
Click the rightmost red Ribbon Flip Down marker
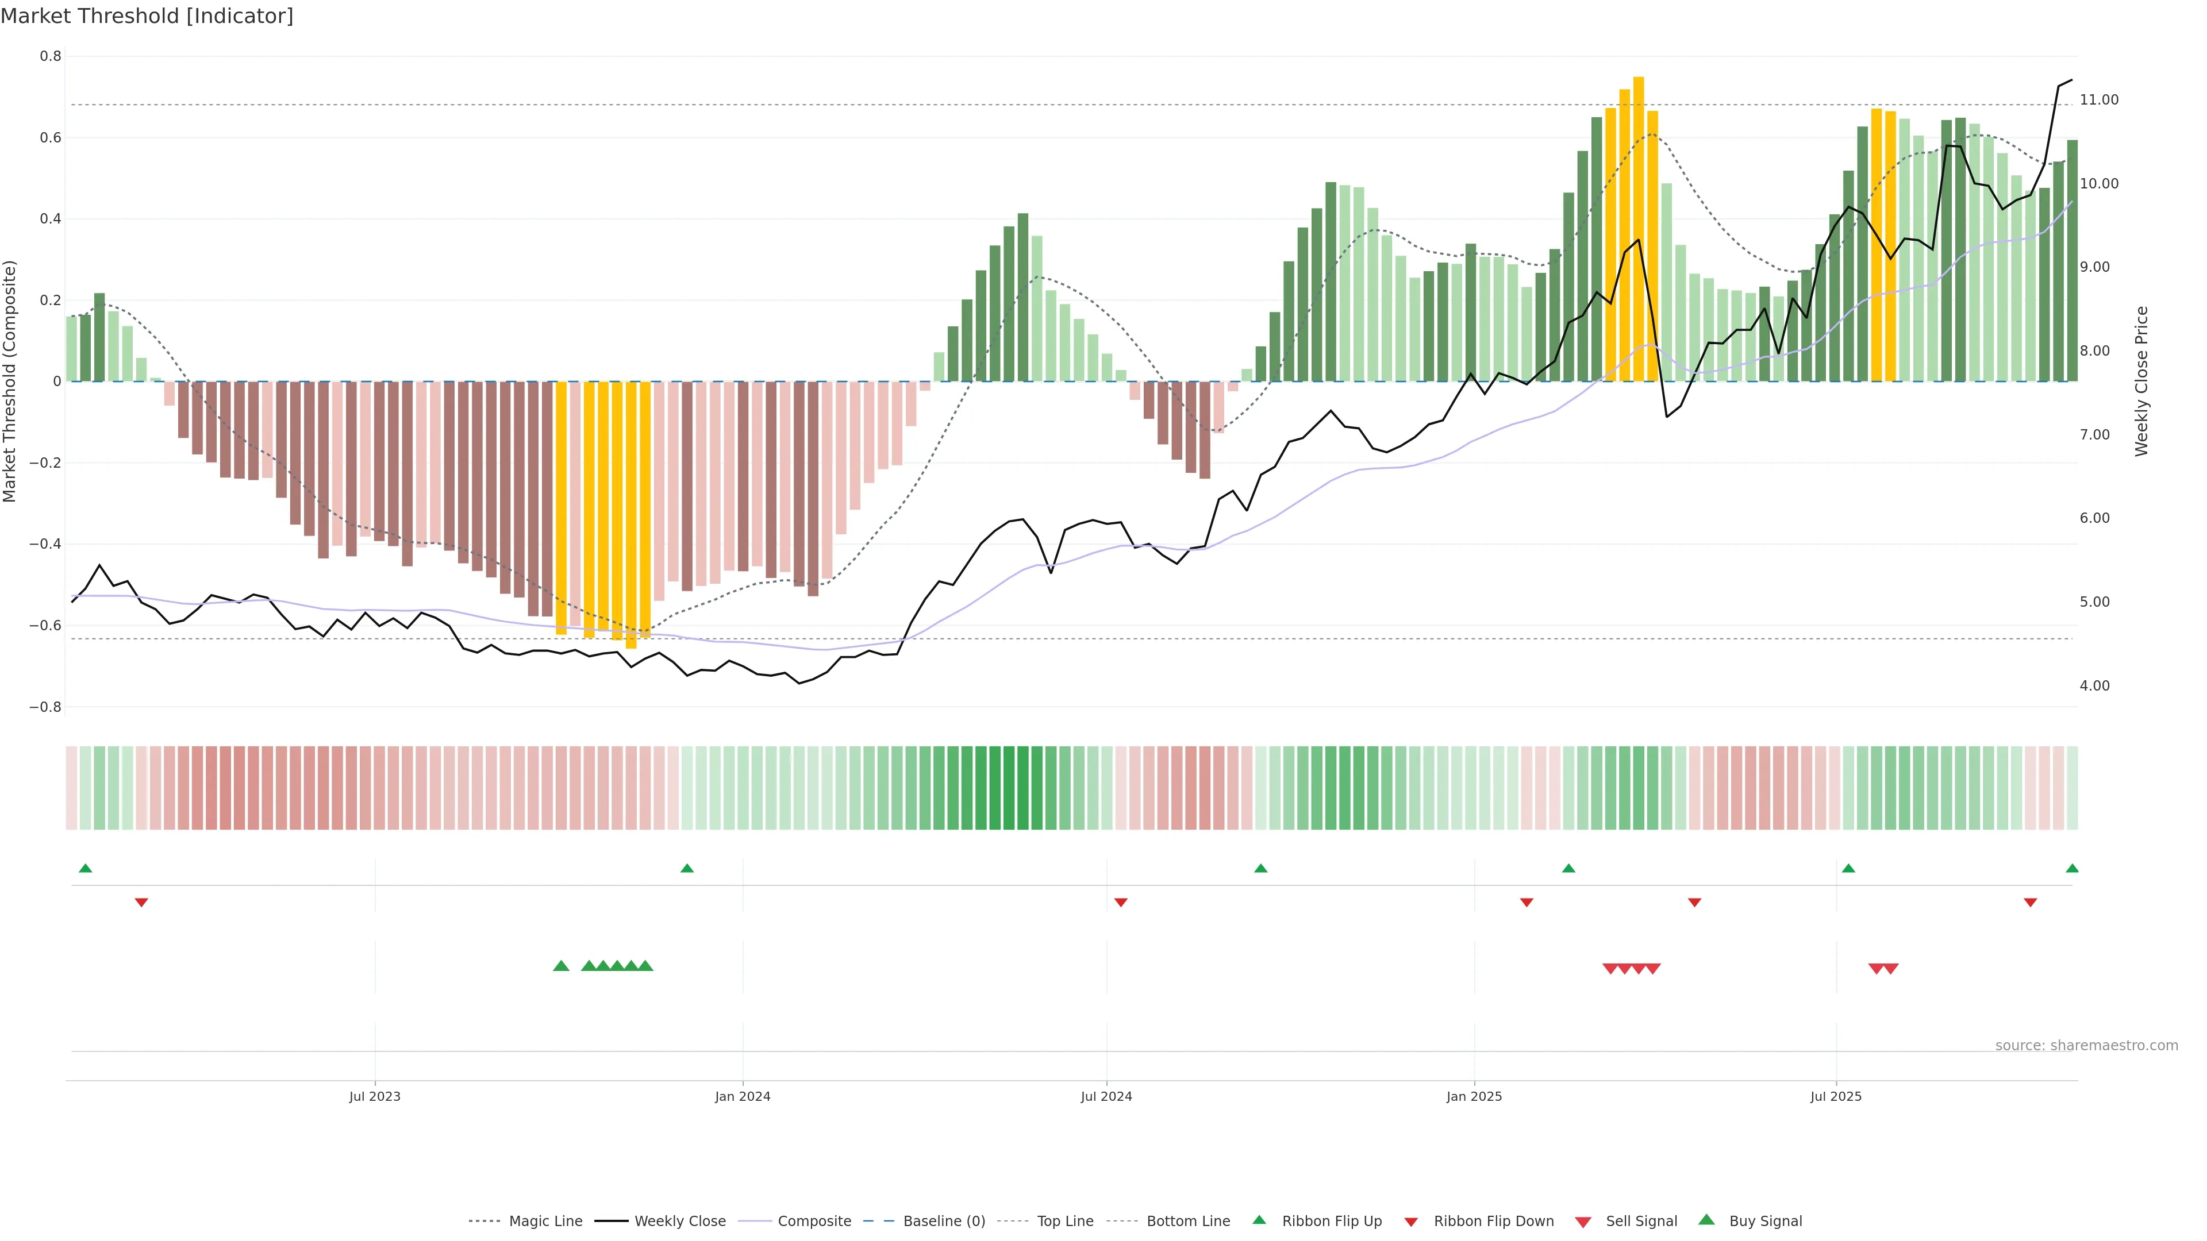pos(2029,903)
